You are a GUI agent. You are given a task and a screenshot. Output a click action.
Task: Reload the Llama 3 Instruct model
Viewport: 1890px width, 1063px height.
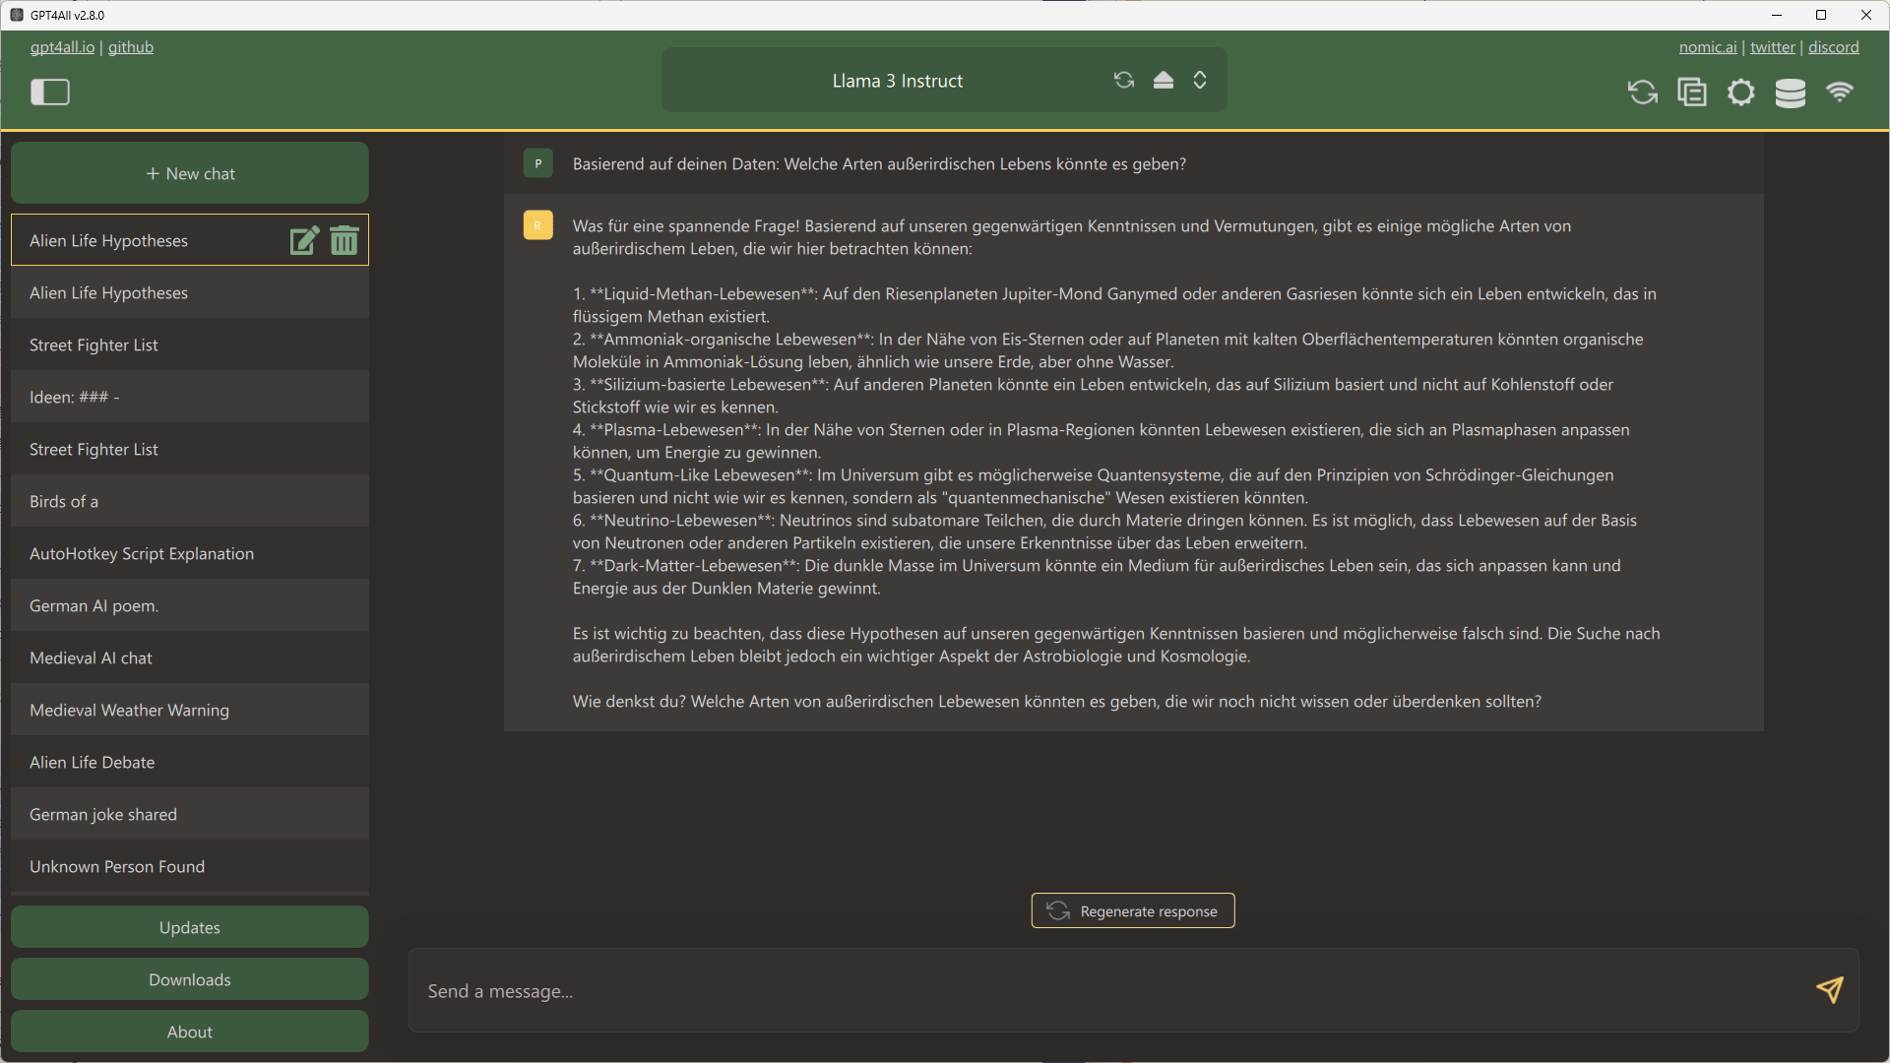[1124, 80]
